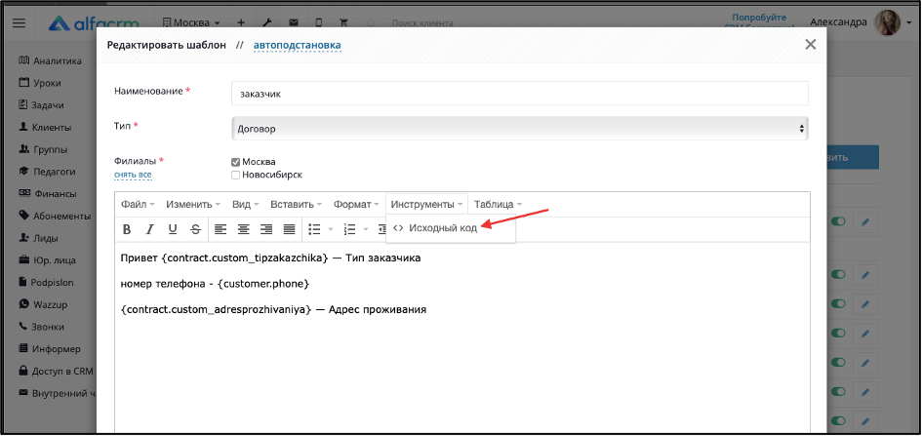The width and height of the screenshot is (922, 436).
Task: Click the plus icon in the top bar
Action: tap(241, 22)
